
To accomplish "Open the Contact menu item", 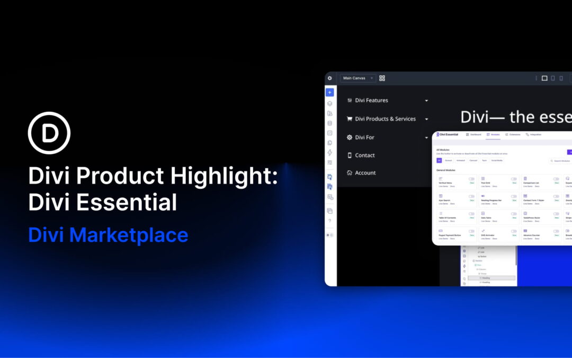I will click(x=365, y=155).
